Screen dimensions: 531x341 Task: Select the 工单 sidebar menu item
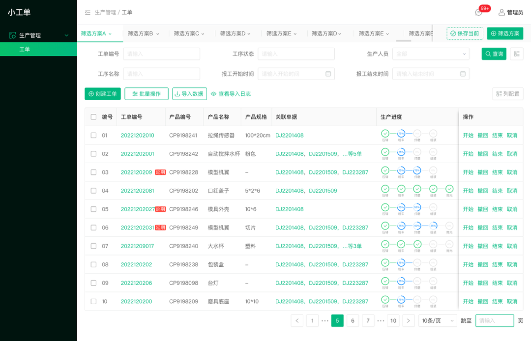click(x=38, y=49)
